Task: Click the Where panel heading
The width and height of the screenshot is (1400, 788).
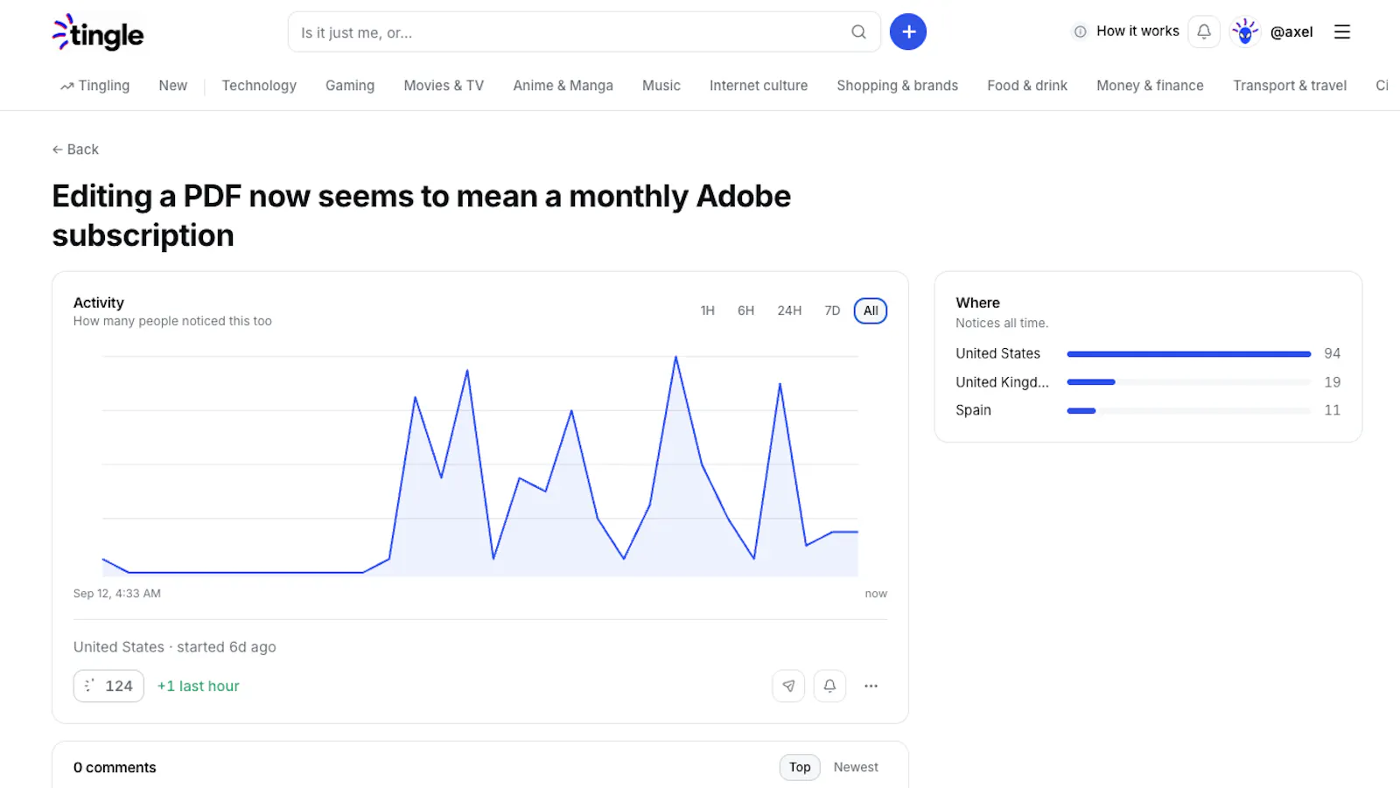Action: coord(977,303)
